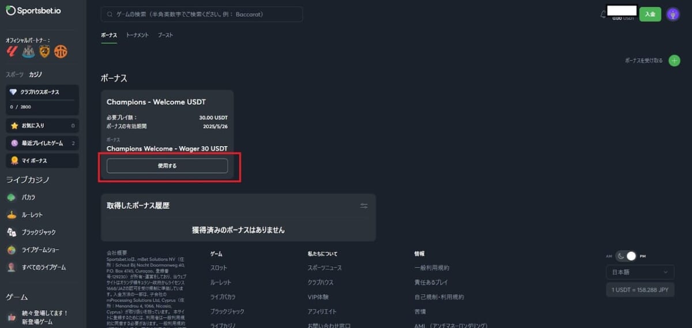The width and height of the screenshot is (692, 328).
Task: Select the スポーツ section tab
Action: click(15, 74)
